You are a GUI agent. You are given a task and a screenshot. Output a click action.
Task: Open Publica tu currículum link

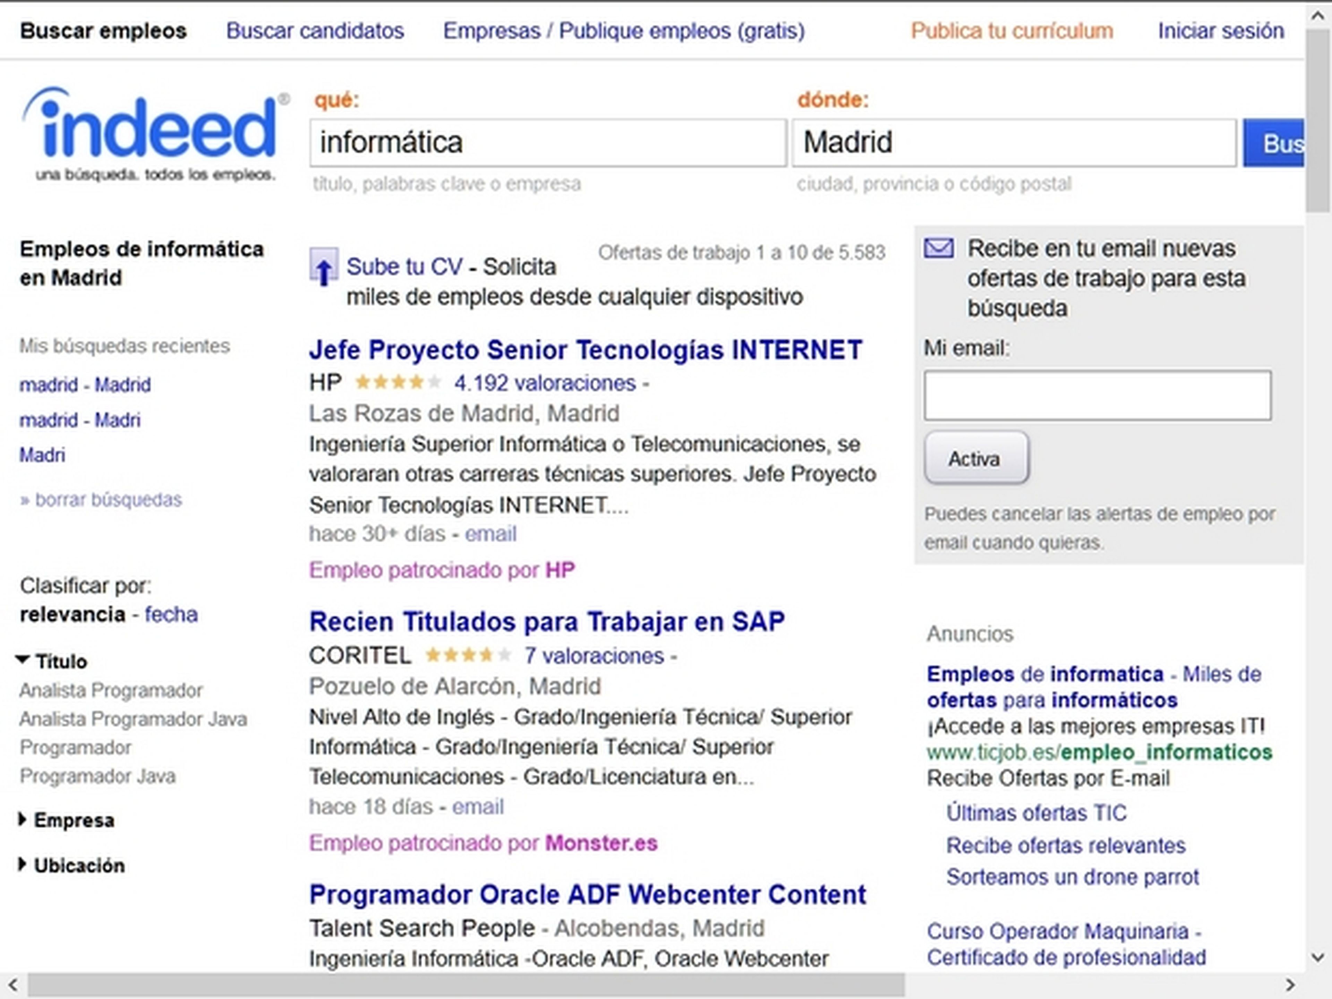(1011, 31)
